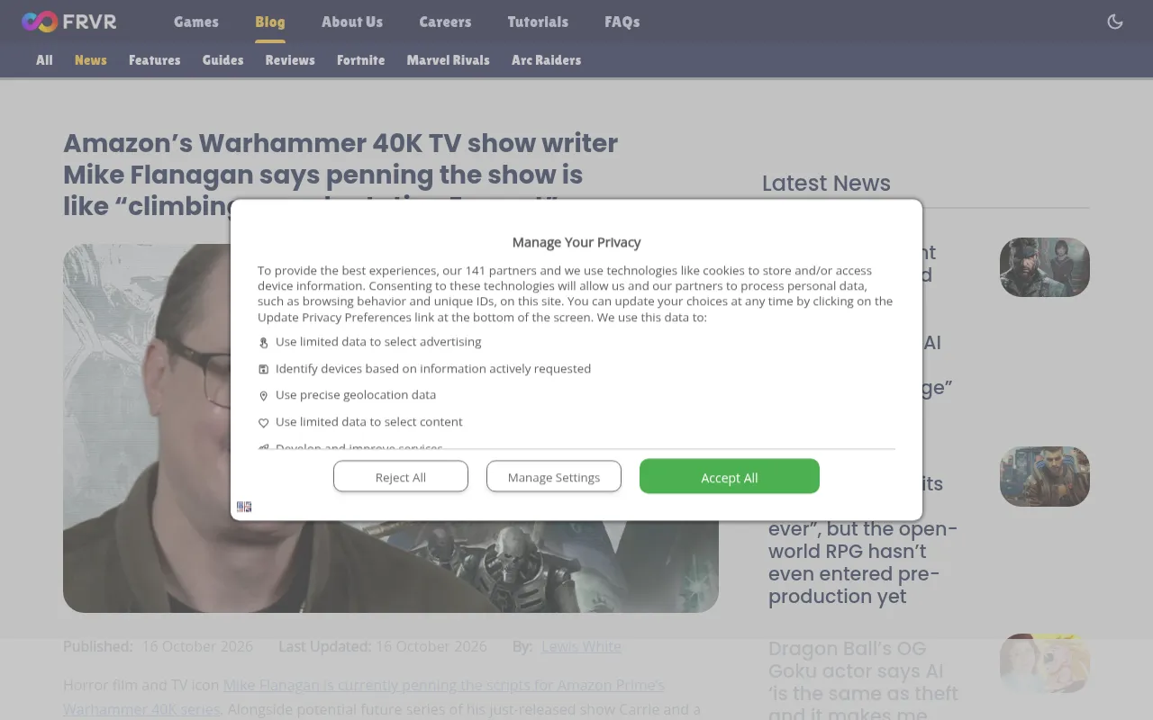Open the Tutorials page
This screenshot has height=720, width=1153.
point(538,22)
